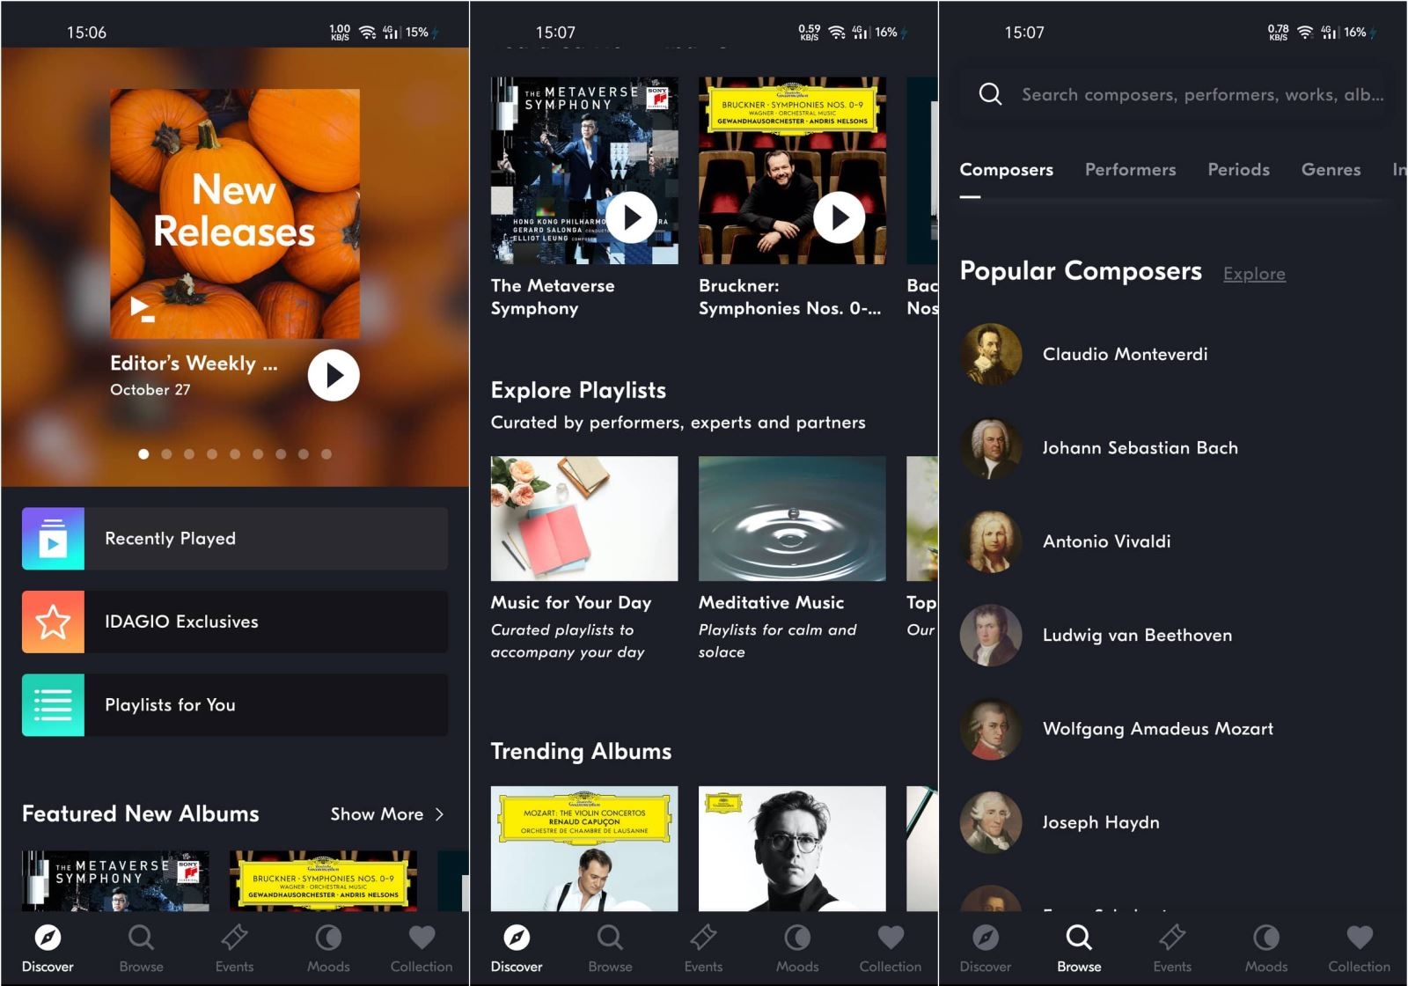This screenshot has width=1408, height=986.
Task: Tap Vivaldi portrait avatar
Action: click(x=991, y=541)
